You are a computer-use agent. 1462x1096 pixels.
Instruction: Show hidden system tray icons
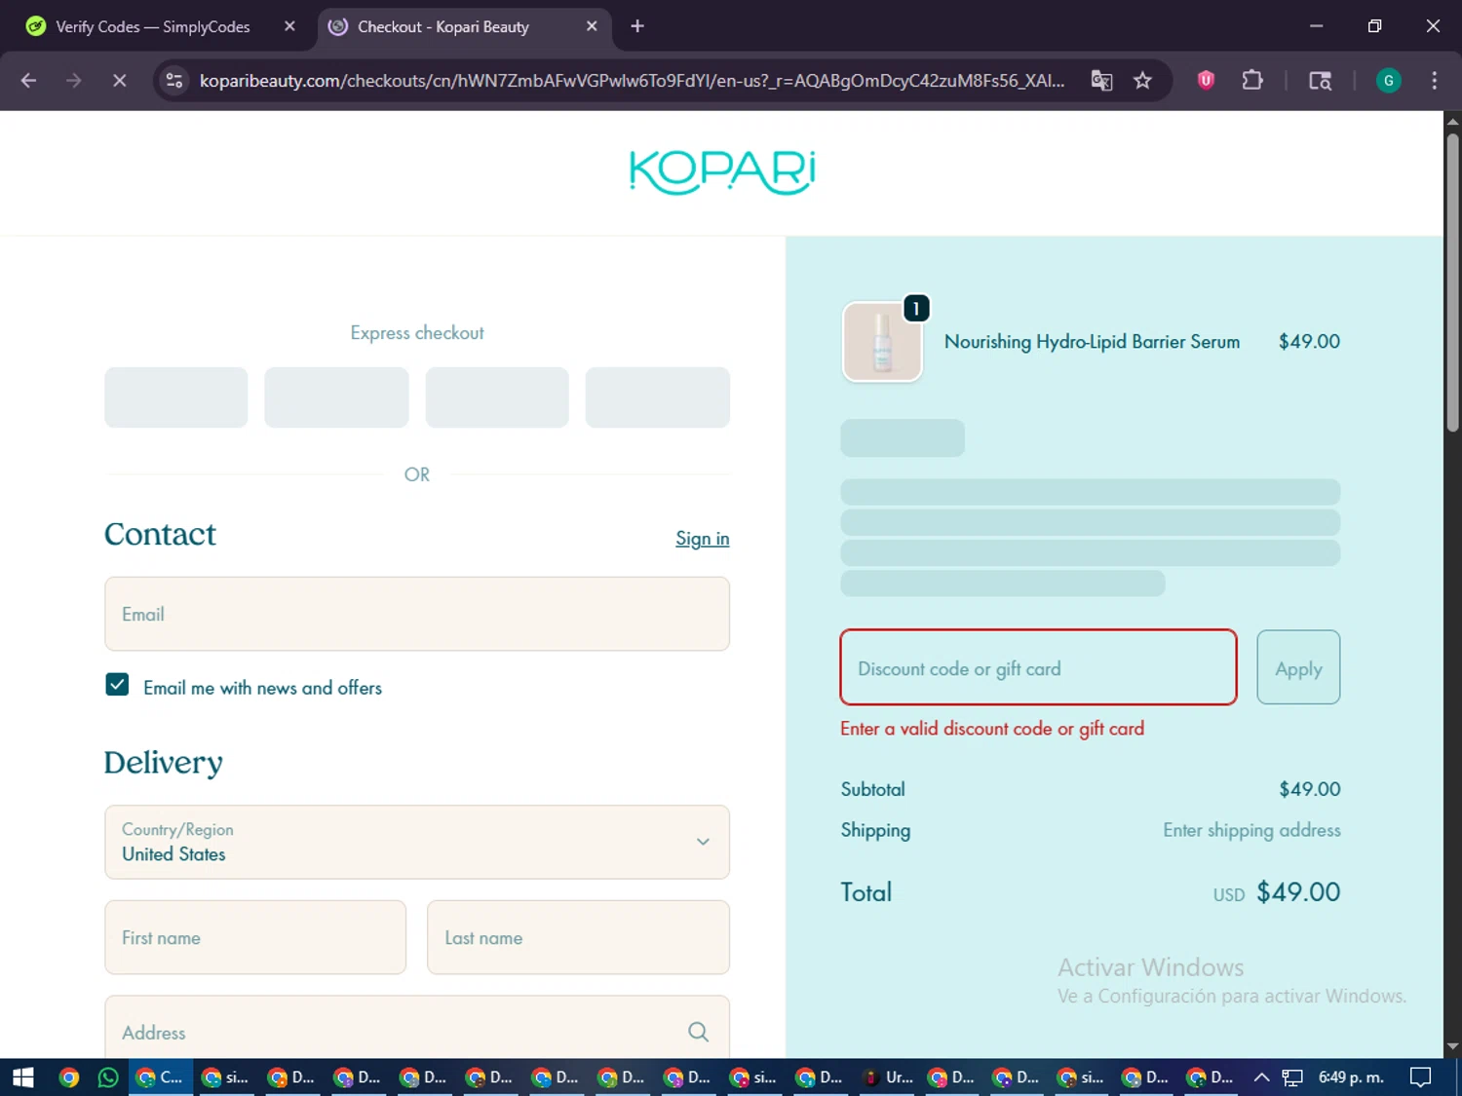pyautogui.click(x=1261, y=1077)
